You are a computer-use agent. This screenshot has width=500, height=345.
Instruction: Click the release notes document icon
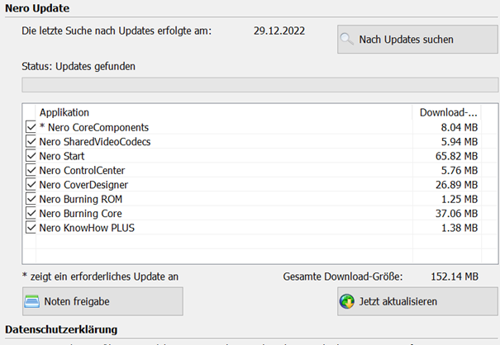tap(31, 301)
